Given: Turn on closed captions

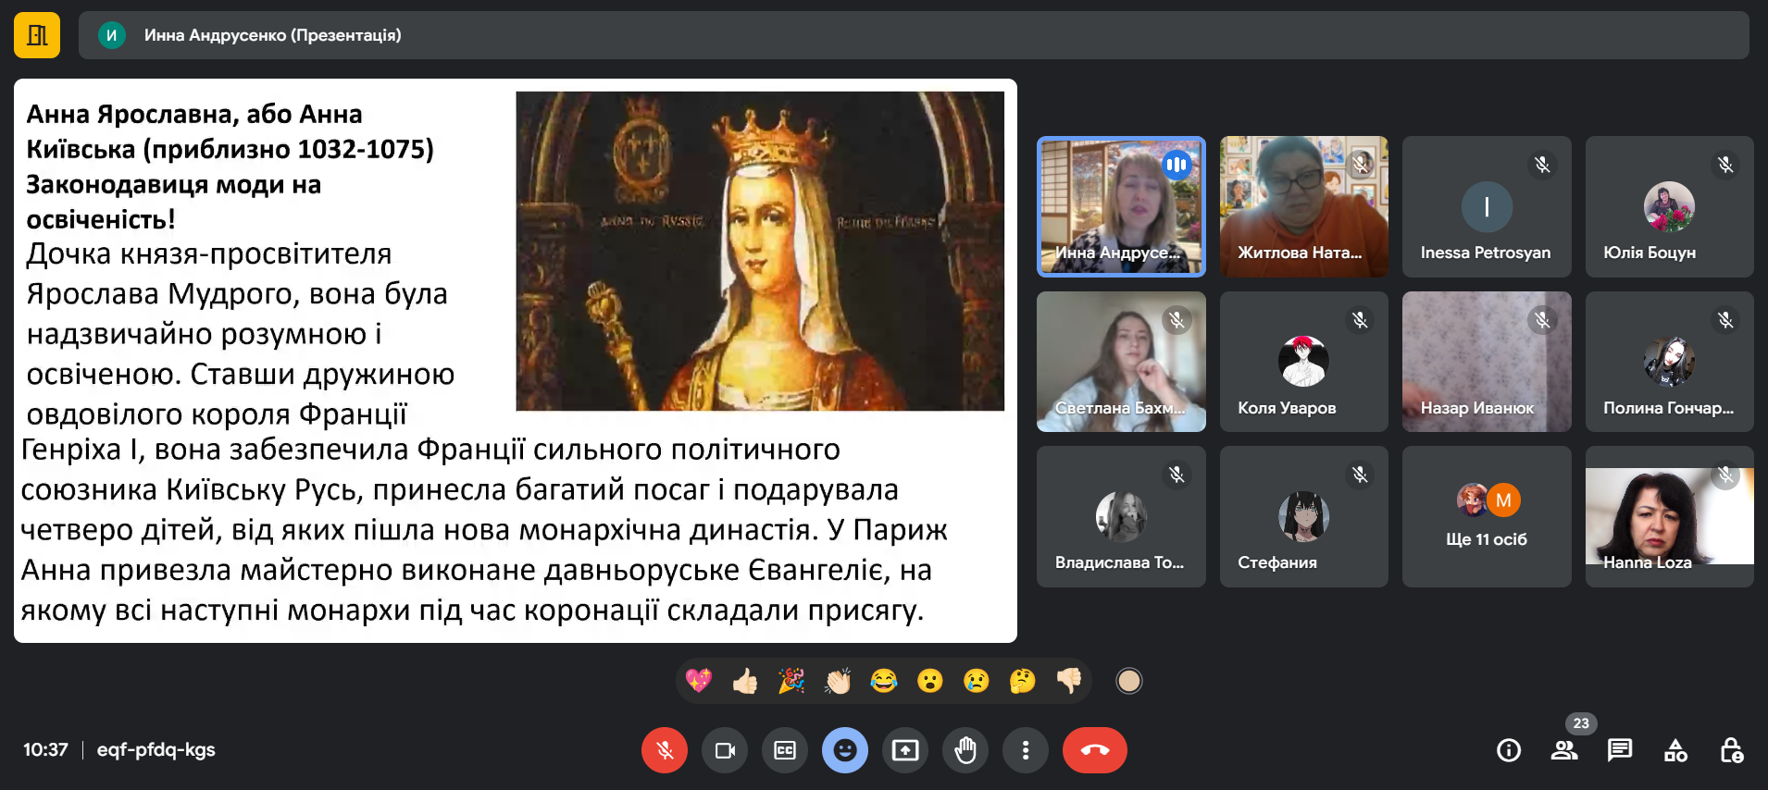Looking at the screenshot, I should tap(785, 750).
